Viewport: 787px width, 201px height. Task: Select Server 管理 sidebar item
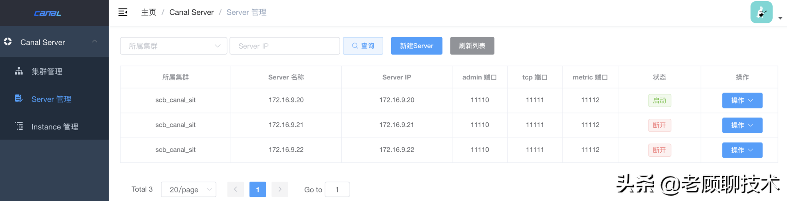point(55,99)
